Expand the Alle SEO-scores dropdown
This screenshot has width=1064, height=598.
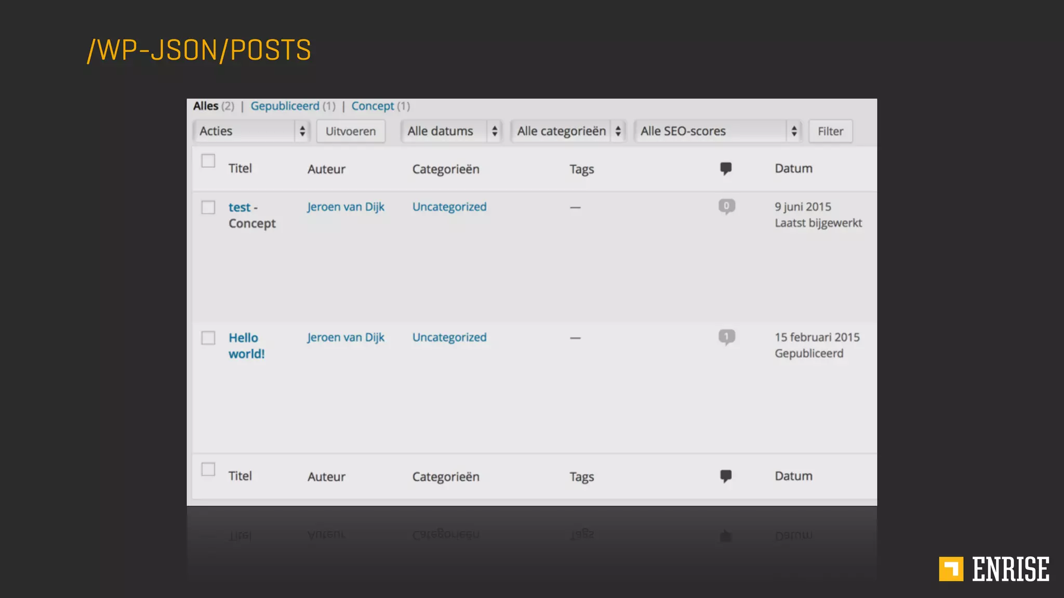pos(717,131)
